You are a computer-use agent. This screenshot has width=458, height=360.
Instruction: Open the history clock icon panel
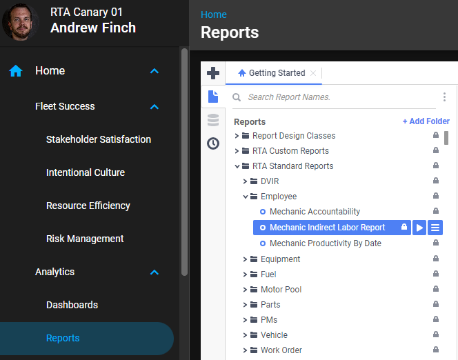point(213,143)
